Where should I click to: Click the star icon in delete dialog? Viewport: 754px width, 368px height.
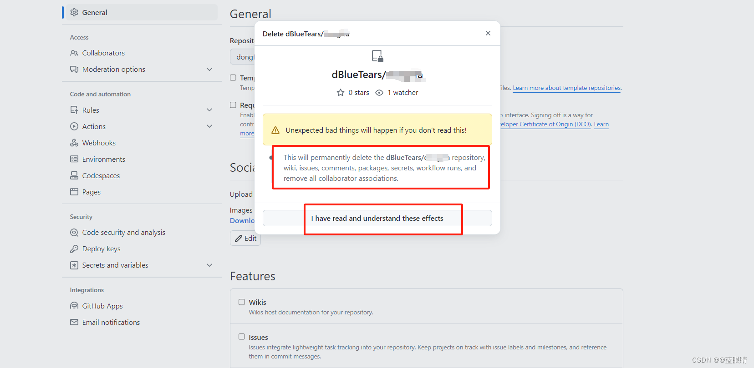click(341, 92)
